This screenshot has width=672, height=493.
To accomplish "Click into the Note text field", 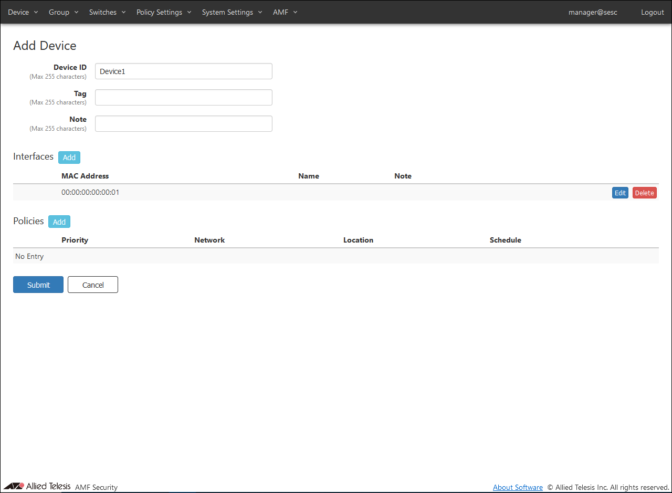I will pos(183,123).
